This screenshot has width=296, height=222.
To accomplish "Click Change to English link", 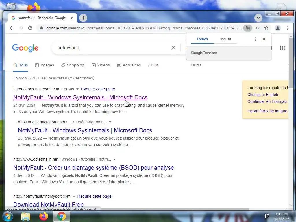I will point(262,95).
